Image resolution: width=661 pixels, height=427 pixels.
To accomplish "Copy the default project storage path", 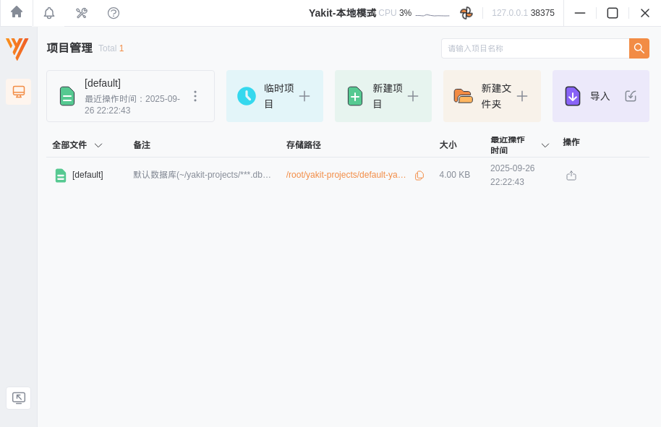I will point(419,175).
